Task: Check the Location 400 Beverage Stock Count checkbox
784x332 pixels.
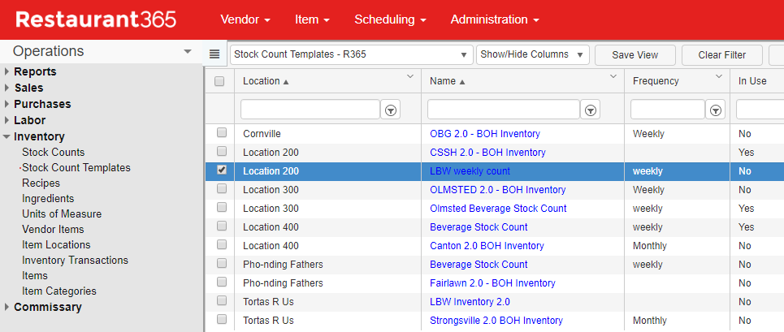Action: click(x=222, y=226)
